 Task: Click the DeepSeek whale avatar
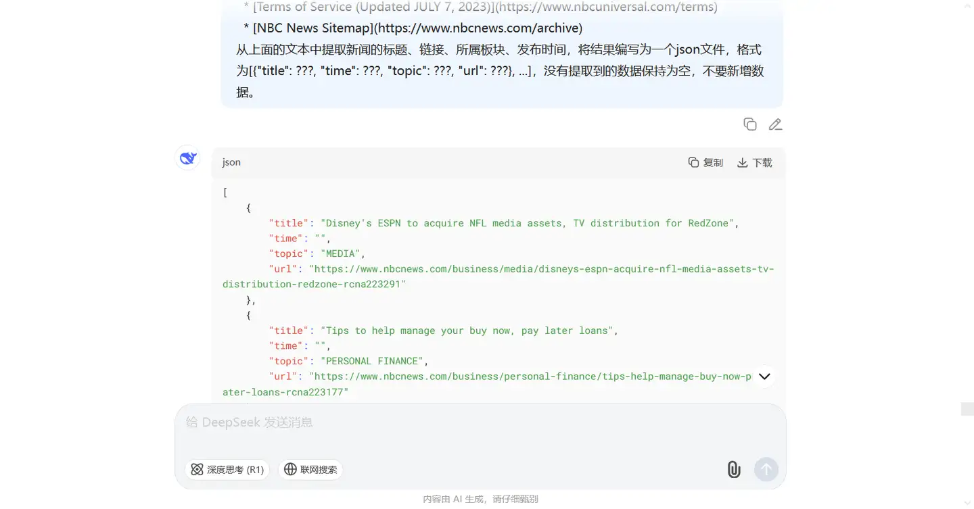pyautogui.click(x=187, y=158)
